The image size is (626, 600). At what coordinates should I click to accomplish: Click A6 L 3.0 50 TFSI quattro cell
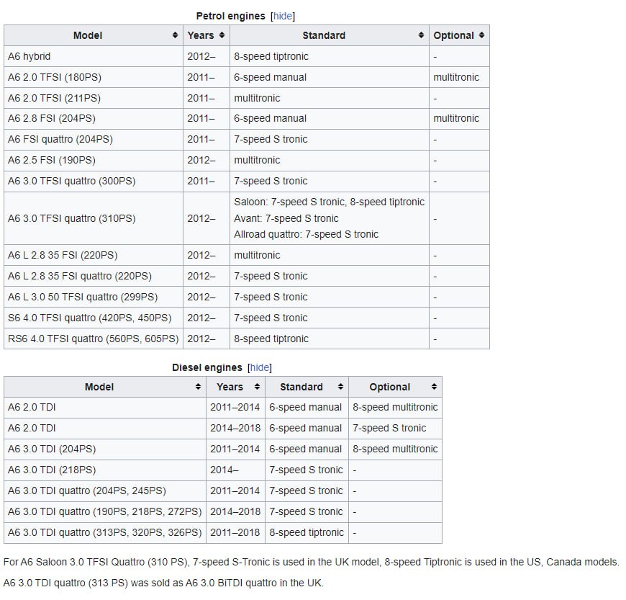(x=94, y=297)
